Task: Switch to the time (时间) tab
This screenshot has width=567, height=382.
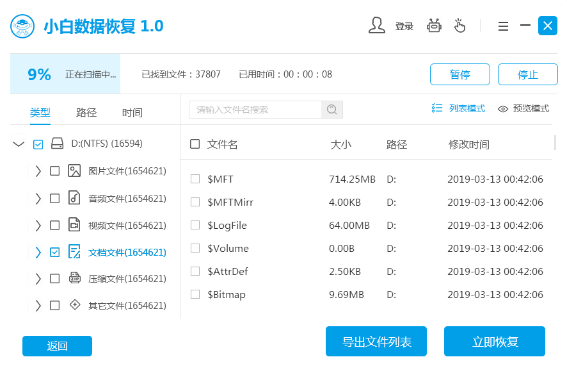Action: [x=132, y=113]
